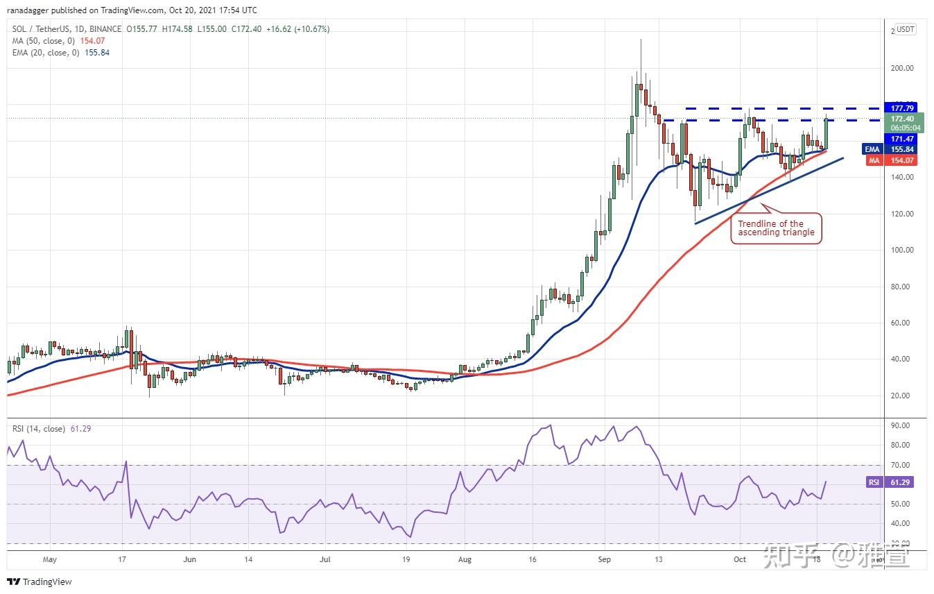Click the 19 date label on time axis
The width and height of the screenshot is (934, 594).
point(406,559)
